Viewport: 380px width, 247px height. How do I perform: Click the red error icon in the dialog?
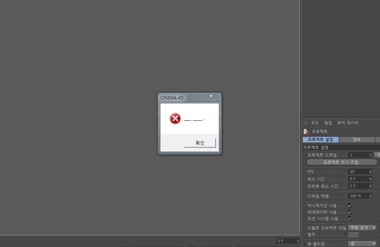[175, 119]
